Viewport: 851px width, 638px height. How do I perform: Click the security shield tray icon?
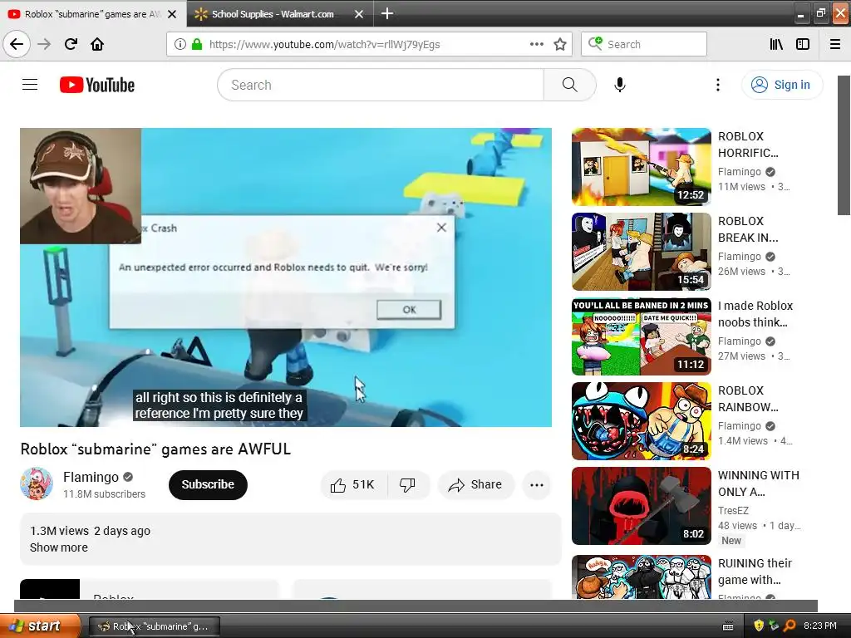759,626
